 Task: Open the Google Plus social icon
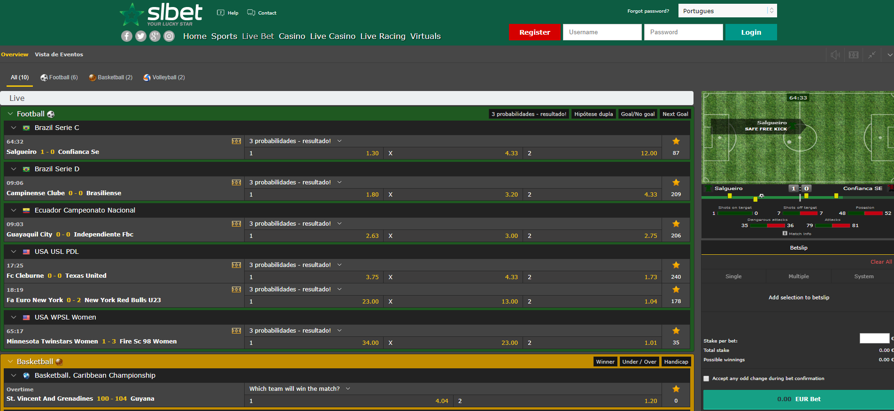tap(155, 36)
